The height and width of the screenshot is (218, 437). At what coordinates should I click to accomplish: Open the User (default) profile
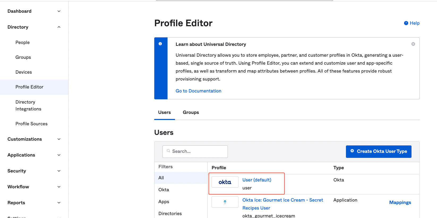[x=256, y=180]
